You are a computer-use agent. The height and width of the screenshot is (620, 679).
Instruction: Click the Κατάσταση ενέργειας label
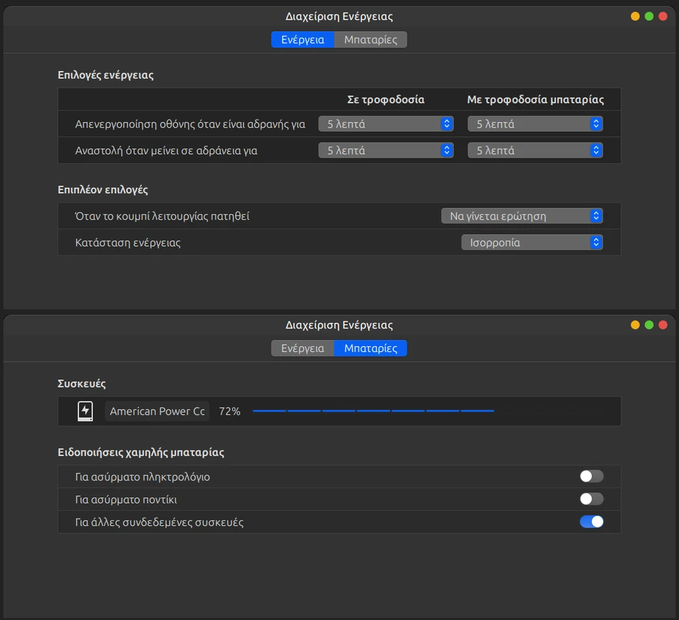127,243
